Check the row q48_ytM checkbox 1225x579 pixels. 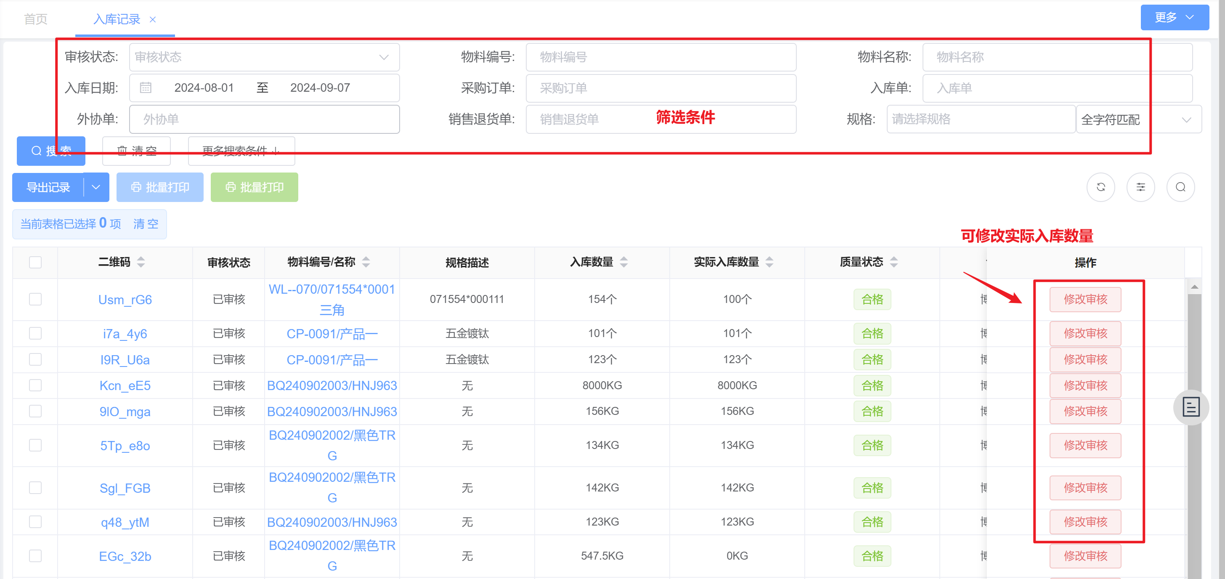tap(35, 522)
